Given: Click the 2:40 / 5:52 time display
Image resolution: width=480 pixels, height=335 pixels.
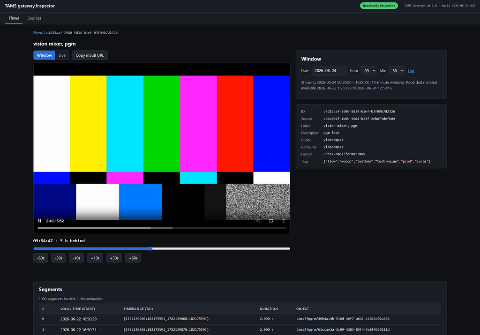Looking at the screenshot, I should click(x=55, y=221).
